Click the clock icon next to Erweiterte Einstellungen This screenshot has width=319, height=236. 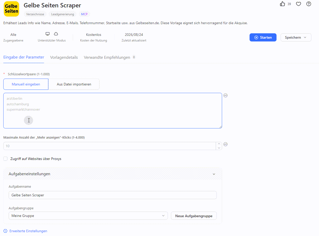tap(6, 231)
